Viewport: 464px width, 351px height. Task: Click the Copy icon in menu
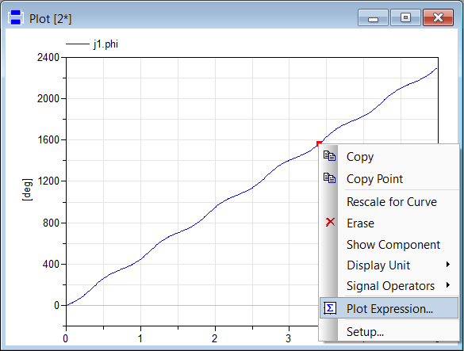(329, 156)
